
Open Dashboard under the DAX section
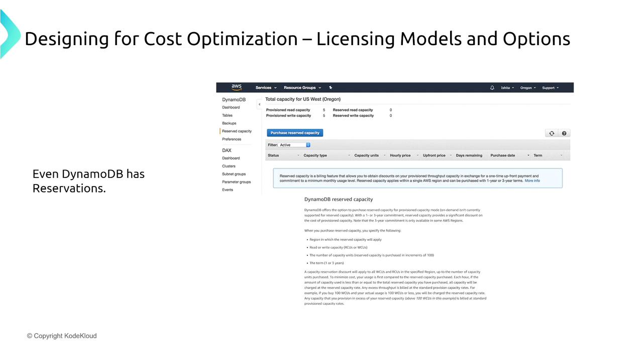(231, 158)
